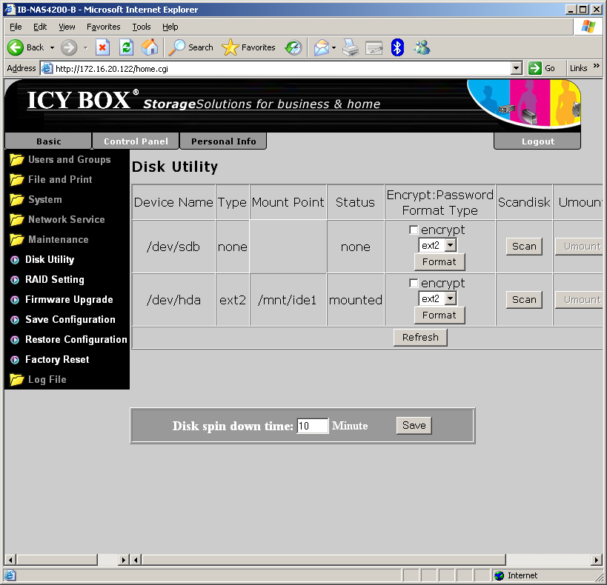Open the Users and Groups folder
Screen dimensions: 607x585
tap(60, 159)
